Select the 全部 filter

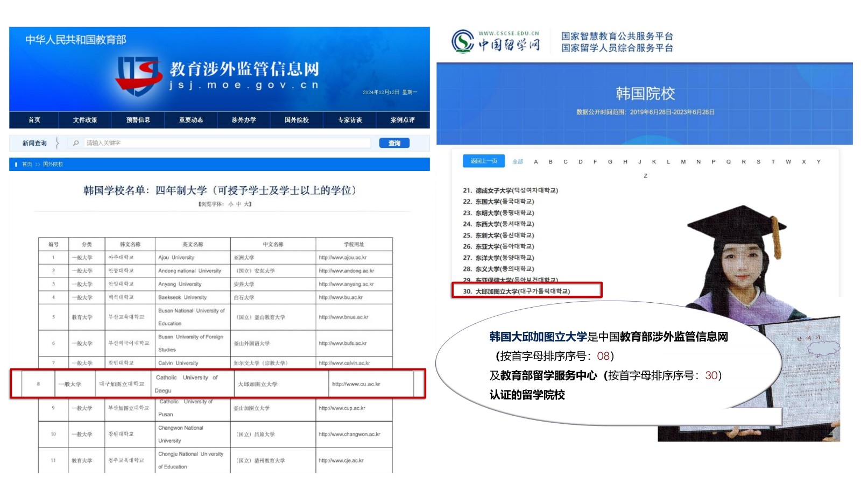coord(518,162)
